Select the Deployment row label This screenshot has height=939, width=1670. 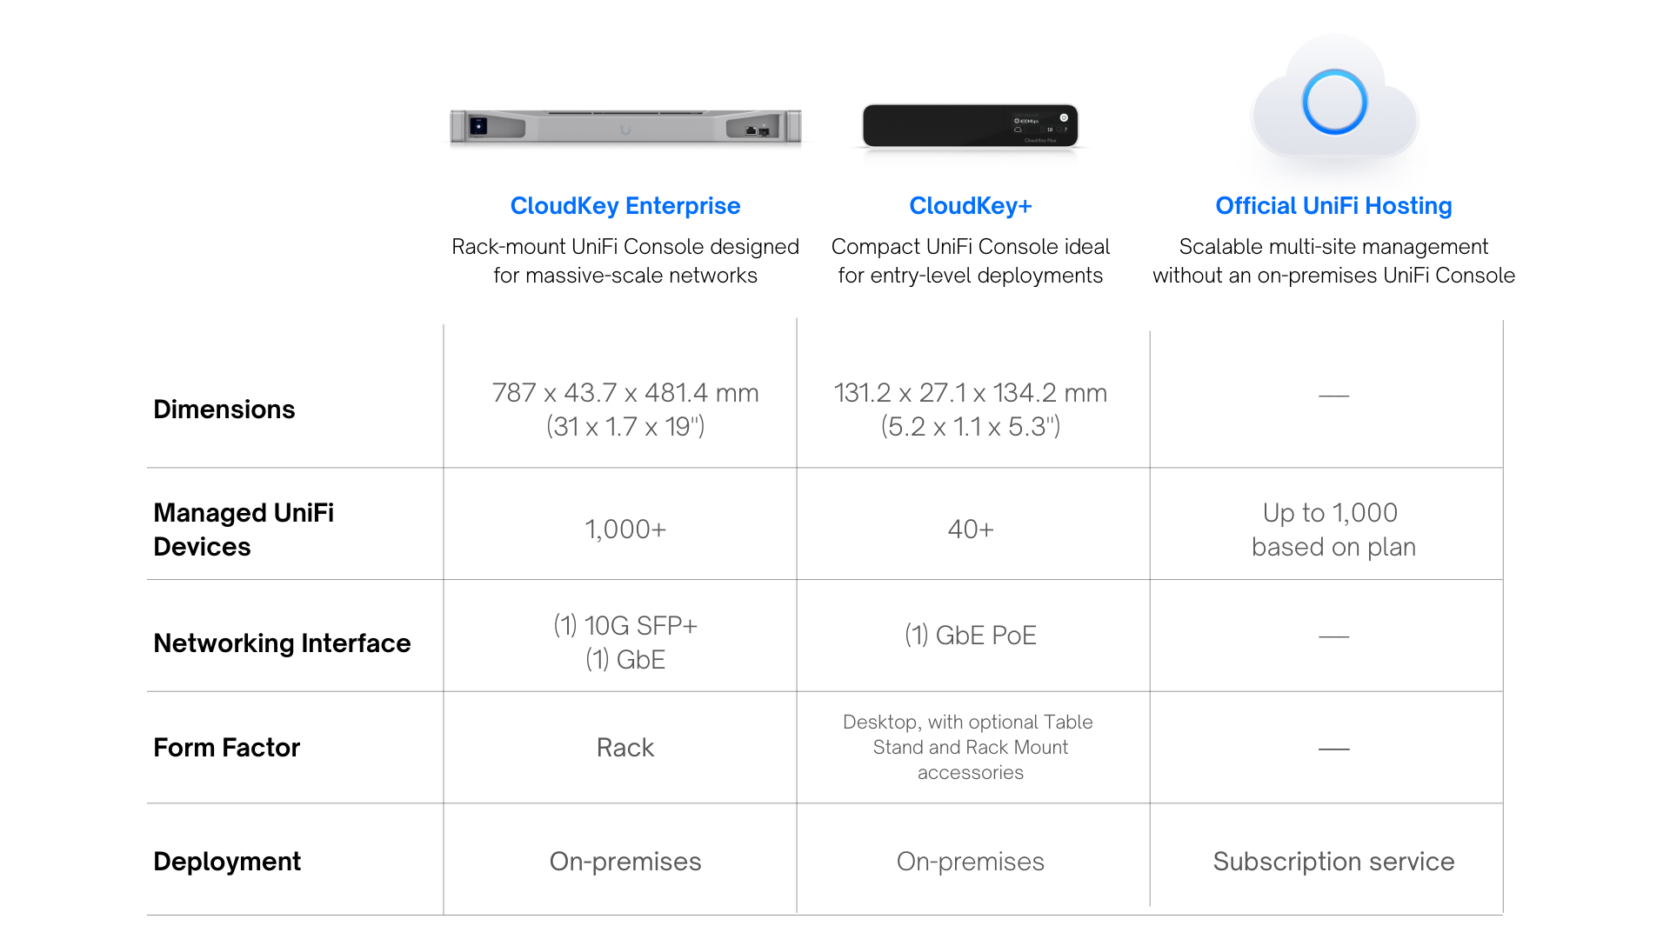[227, 862]
